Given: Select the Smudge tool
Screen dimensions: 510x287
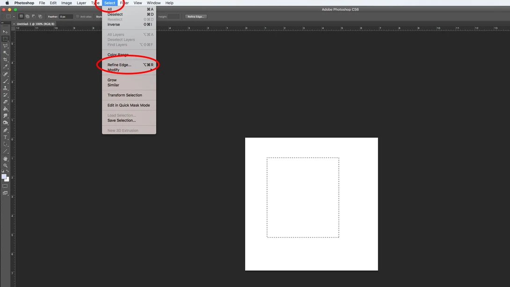Looking at the screenshot, I should (x=5, y=116).
